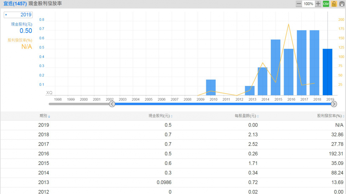346x194 pixels.
Task: Click the 0.26 EPS value
Action: [x=253, y=153]
